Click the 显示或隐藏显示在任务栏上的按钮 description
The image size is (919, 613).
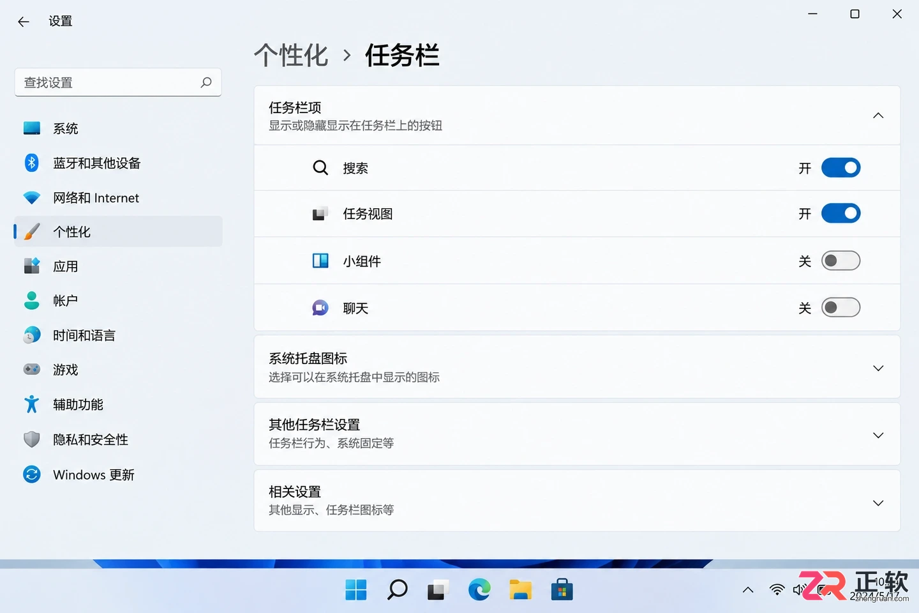tap(355, 126)
